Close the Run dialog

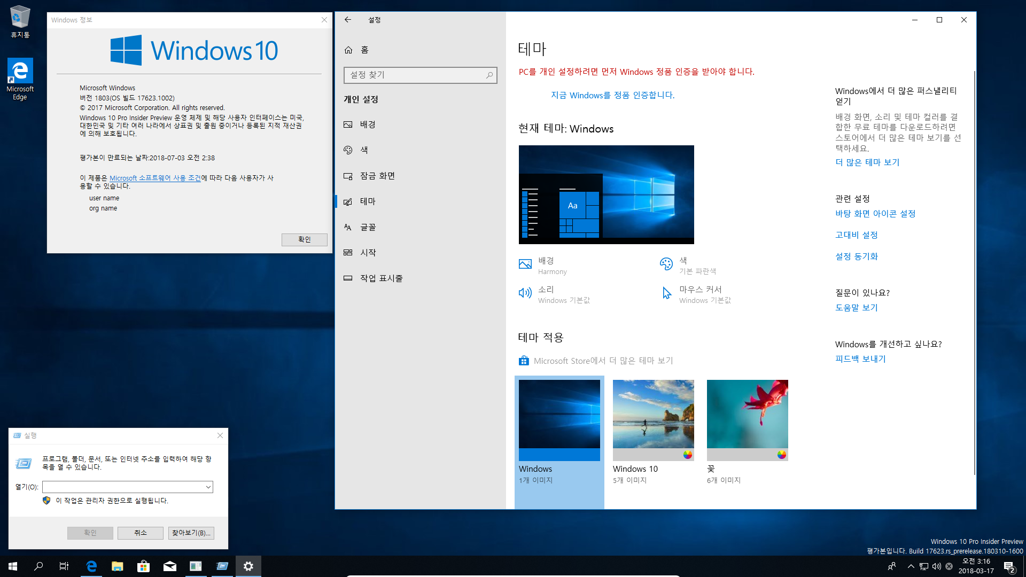(x=220, y=435)
